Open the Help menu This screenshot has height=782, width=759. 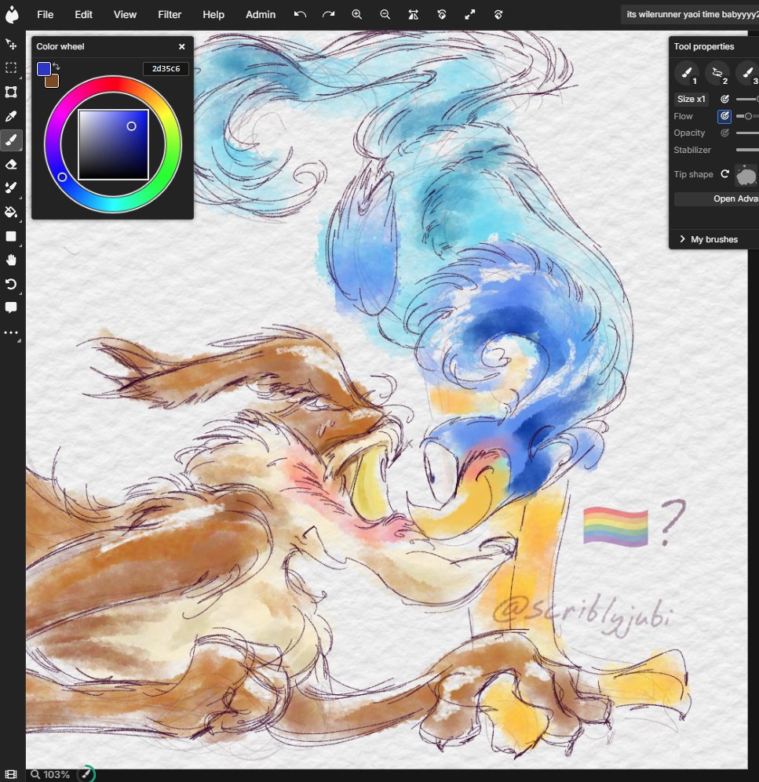pyautogui.click(x=213, y=14)
